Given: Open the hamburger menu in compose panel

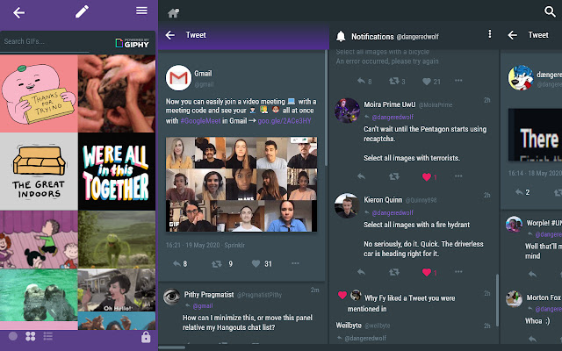Looking at the screenshot, I should click(141, 11).
